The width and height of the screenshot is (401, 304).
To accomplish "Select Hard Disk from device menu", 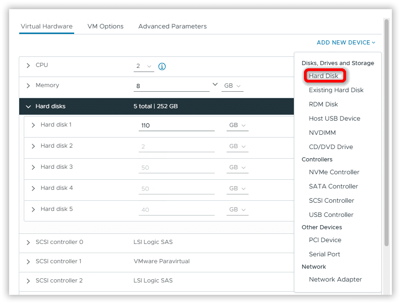I will 324,76.
